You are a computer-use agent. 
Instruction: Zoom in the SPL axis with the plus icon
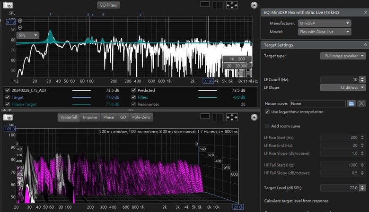pos(20,21)
